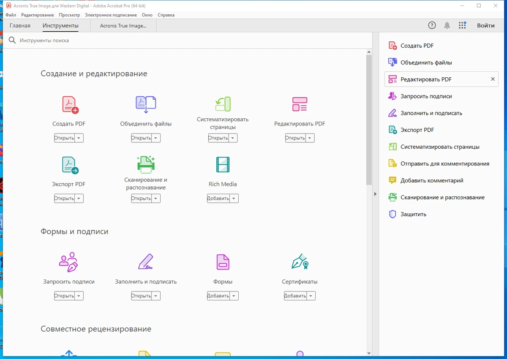Click the vertical scrollbar thumb in tools list

coord(369,120)
